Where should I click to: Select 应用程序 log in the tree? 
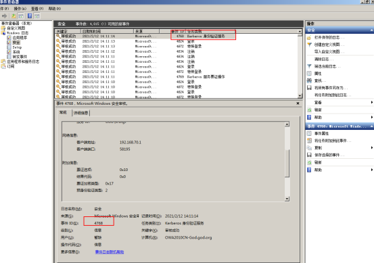point(20,38)
